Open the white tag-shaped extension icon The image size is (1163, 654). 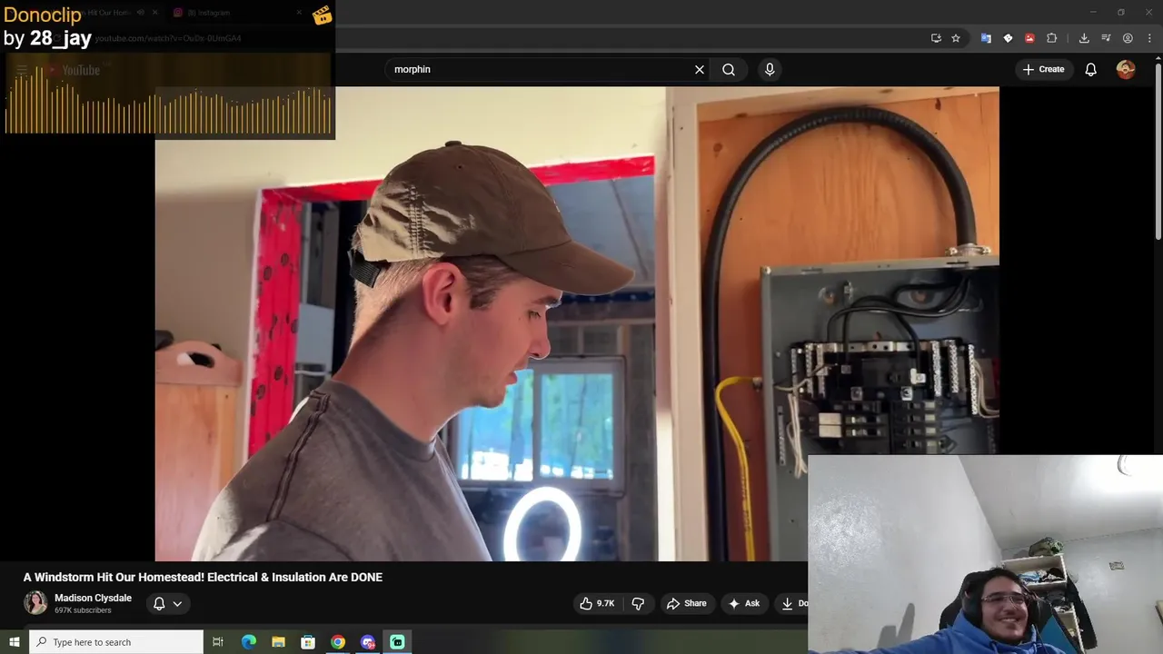[x=1008, y=38]
